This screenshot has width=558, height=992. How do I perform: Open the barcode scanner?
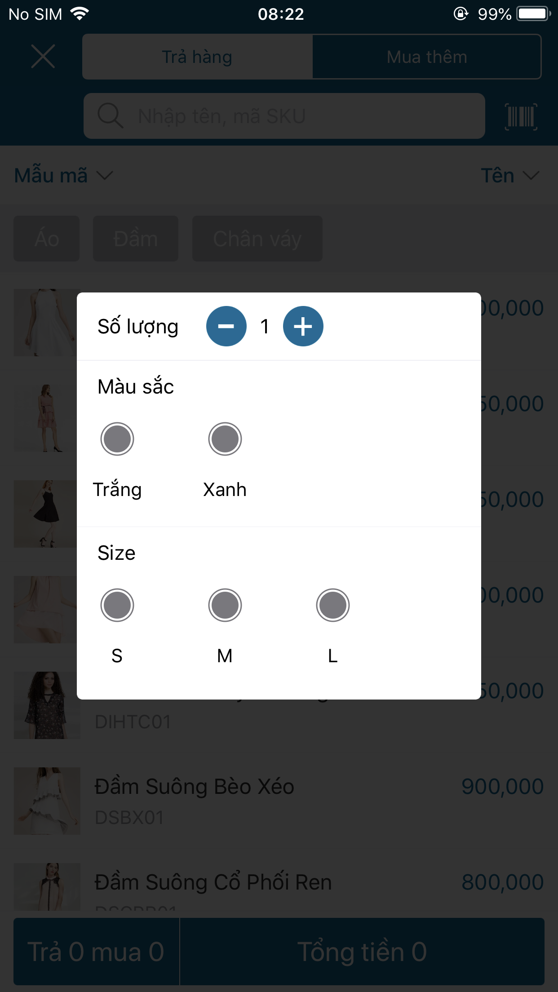521,117
